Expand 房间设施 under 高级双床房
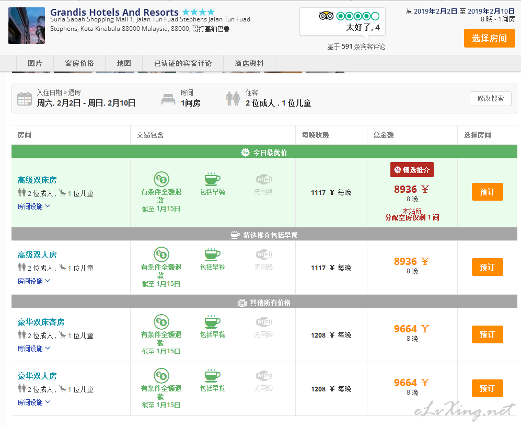 [x=34, y=206]
